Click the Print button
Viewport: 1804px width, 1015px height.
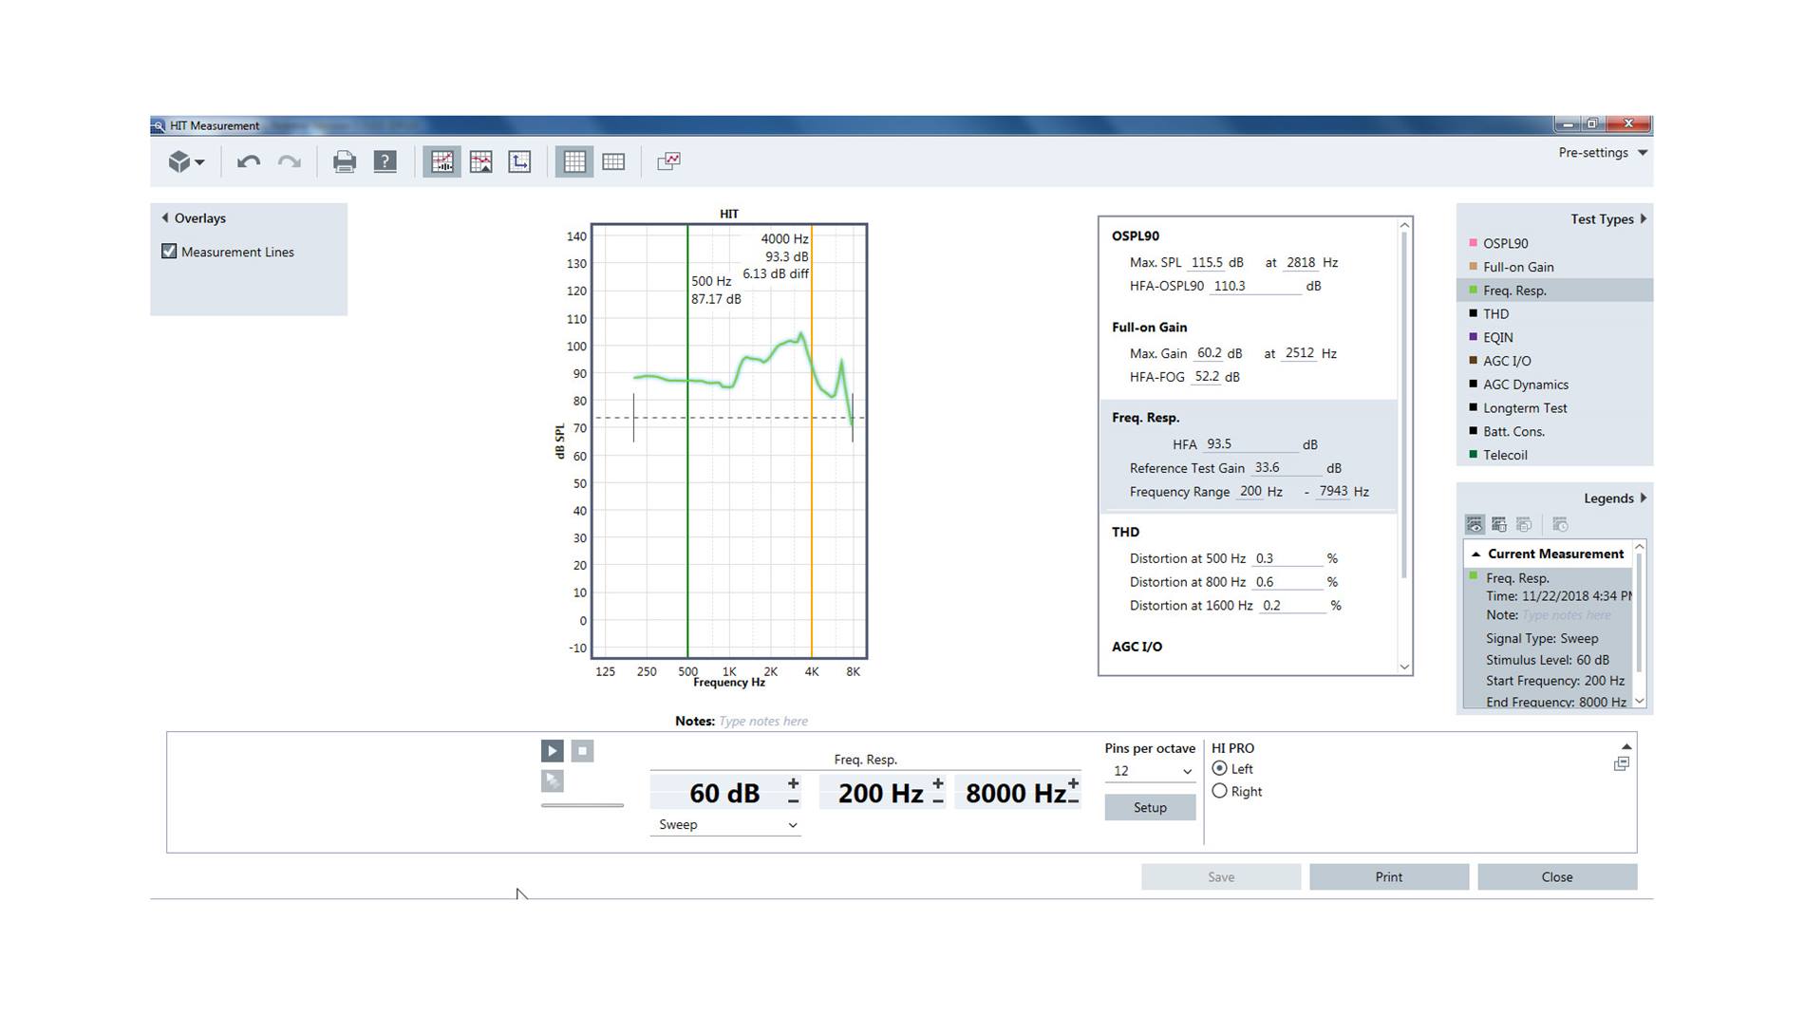[1389, 877]
